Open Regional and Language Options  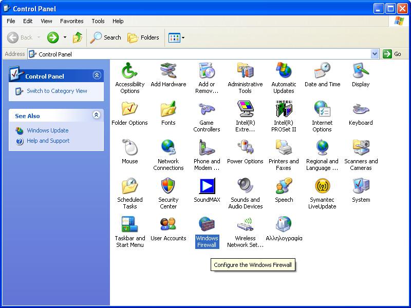click(x=322, y=155)
